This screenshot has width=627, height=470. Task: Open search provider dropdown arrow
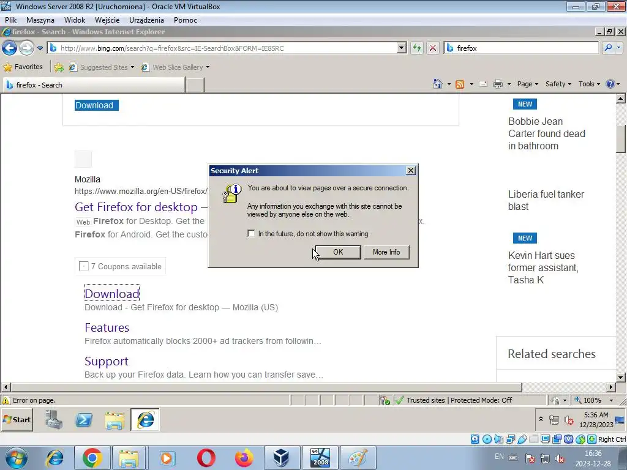[x=619, y=48]
